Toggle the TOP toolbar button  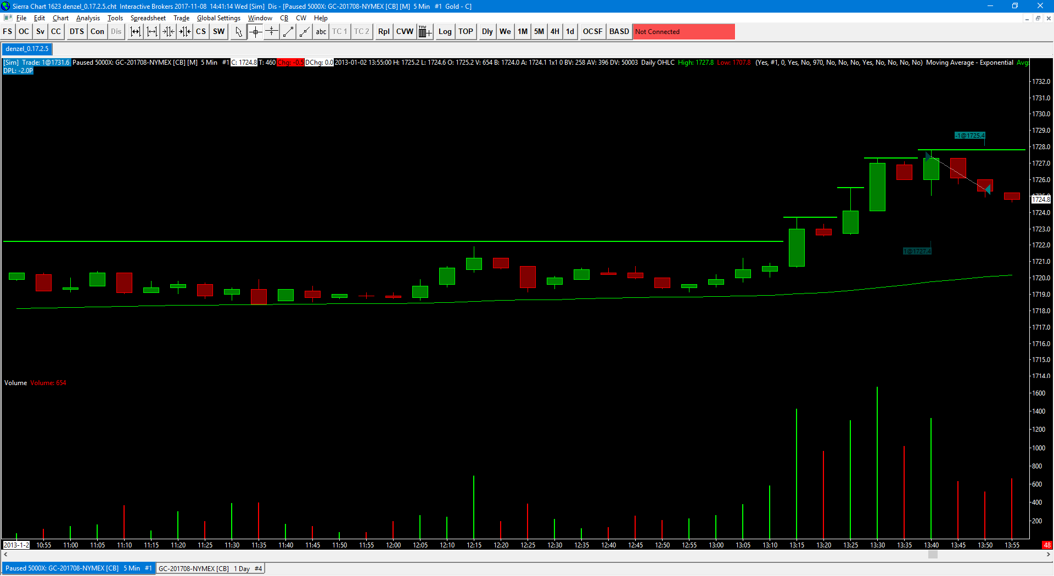click(466, 32)
